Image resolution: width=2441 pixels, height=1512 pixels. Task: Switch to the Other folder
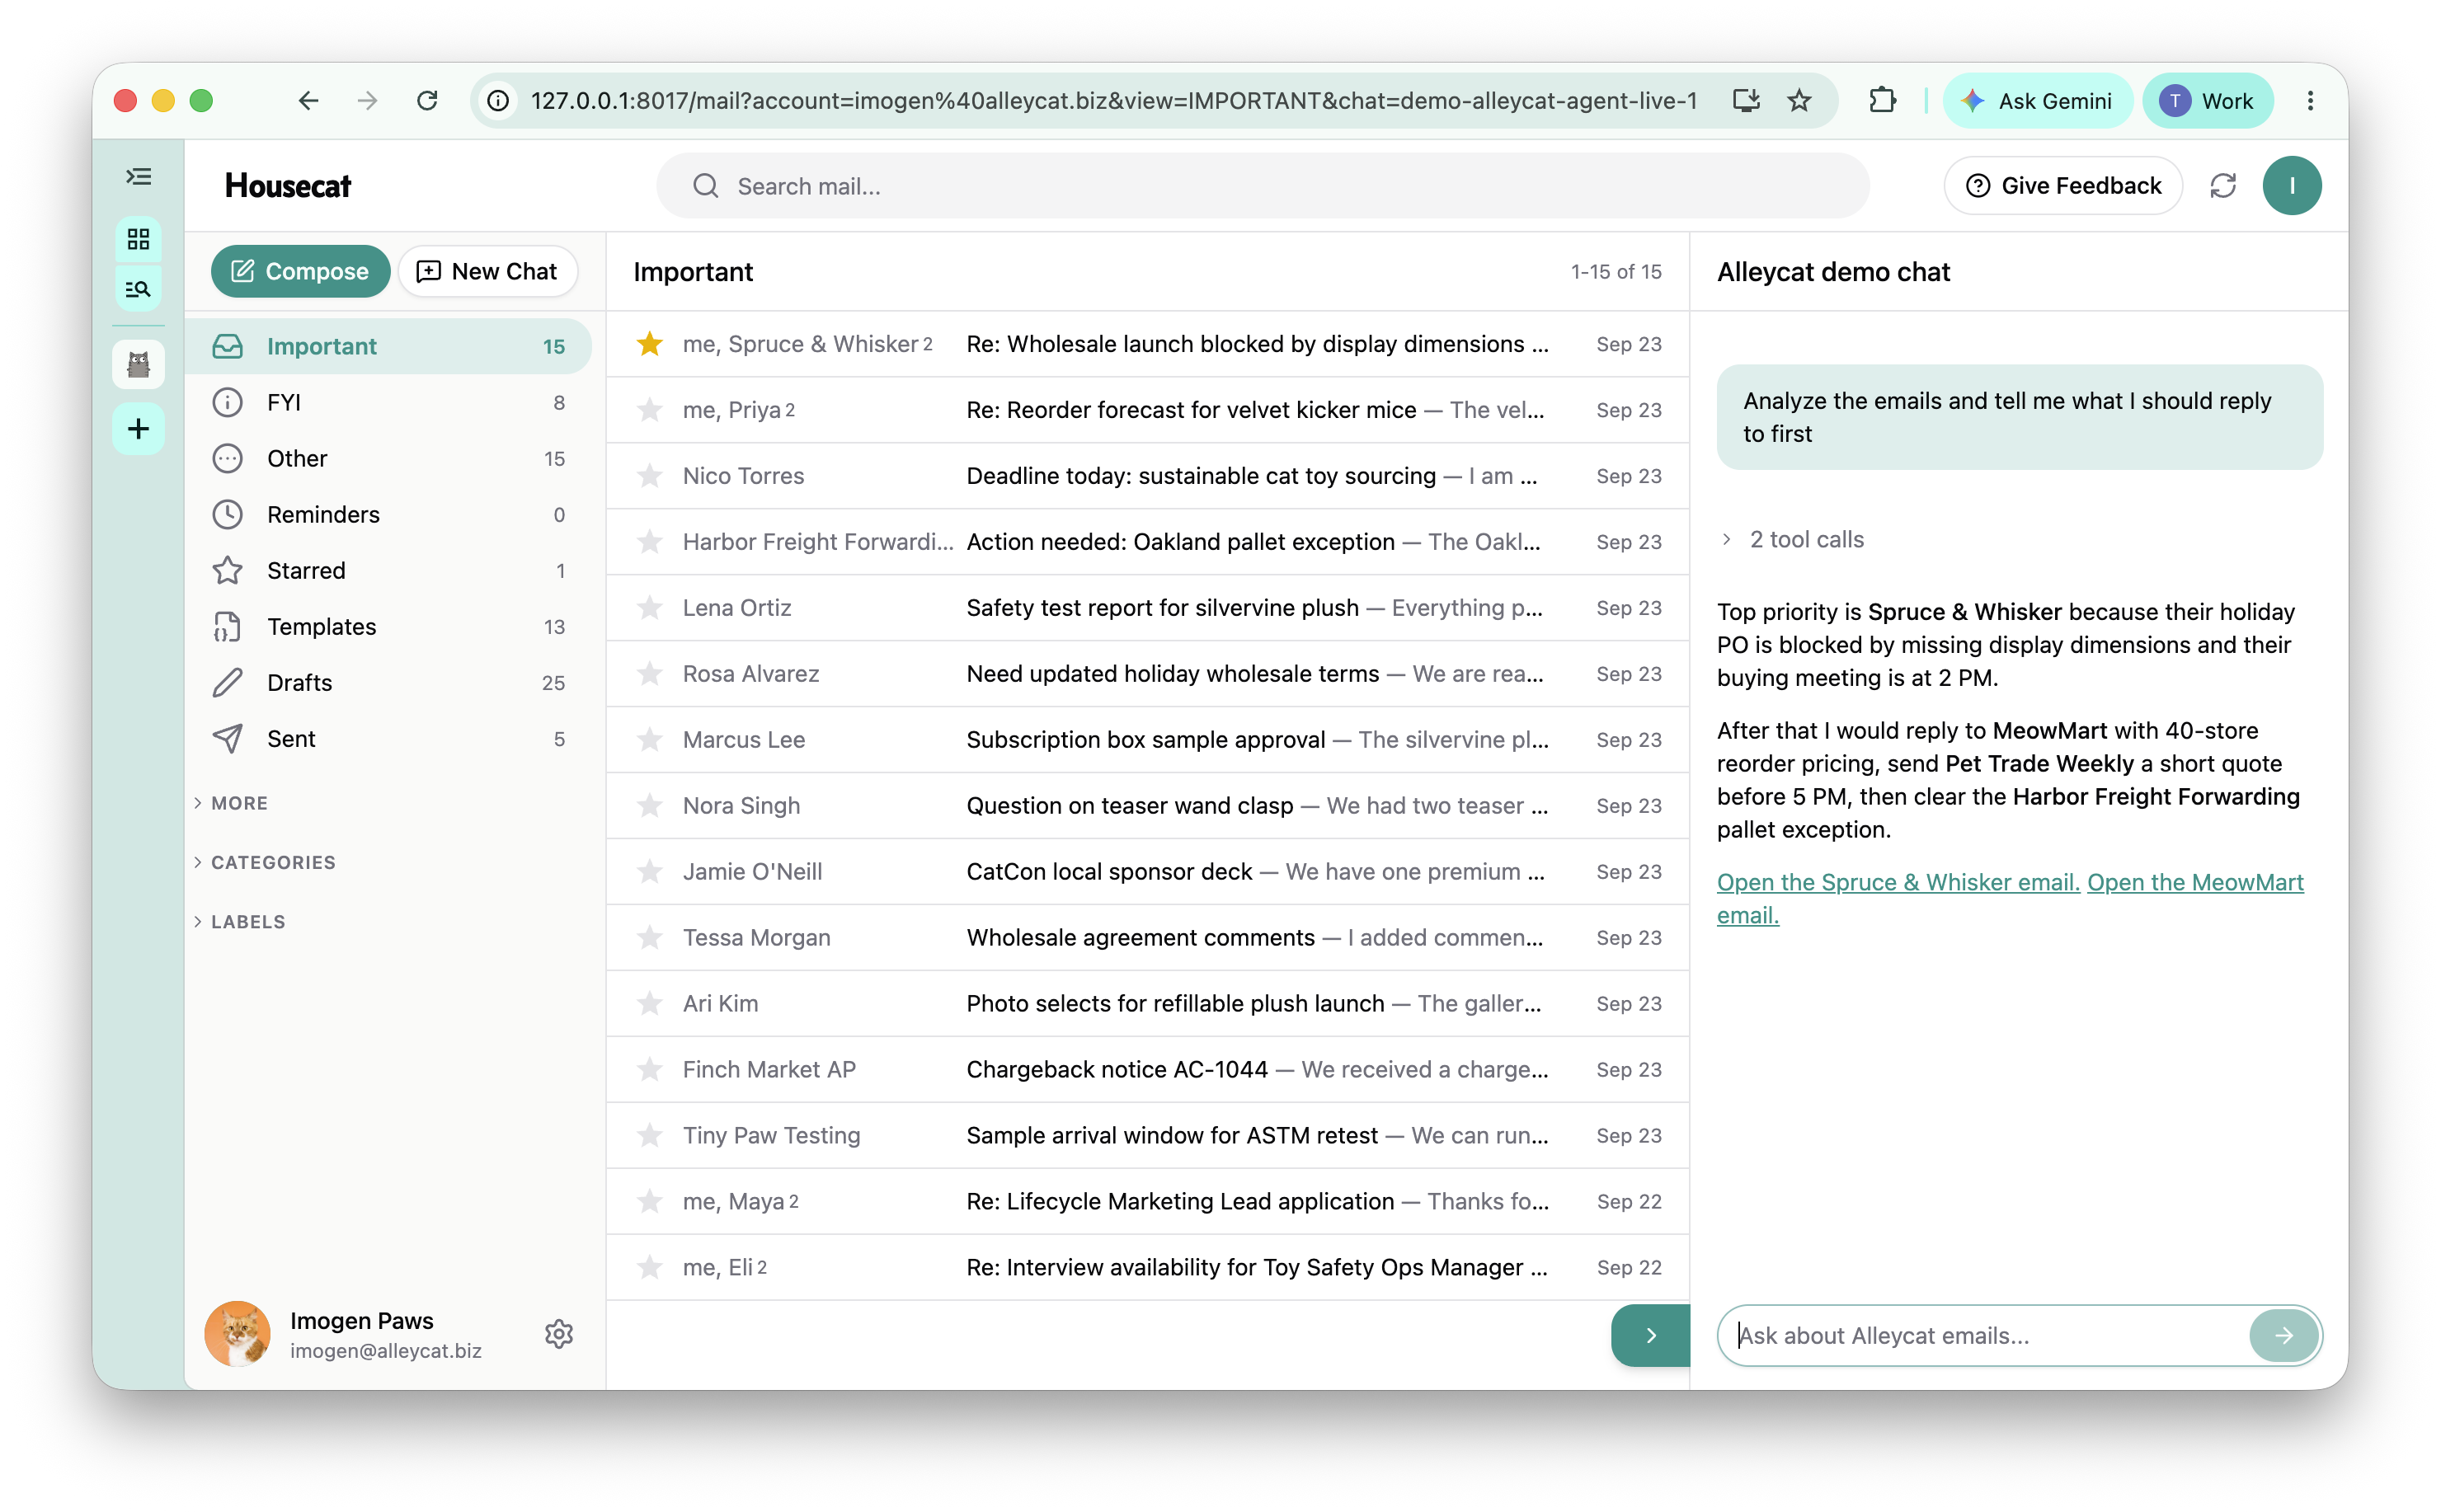coord(389,459)
